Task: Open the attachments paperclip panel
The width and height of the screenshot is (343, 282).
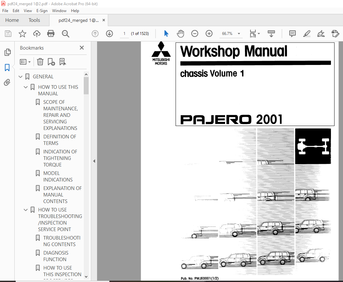Action: [x=7, y=82]
